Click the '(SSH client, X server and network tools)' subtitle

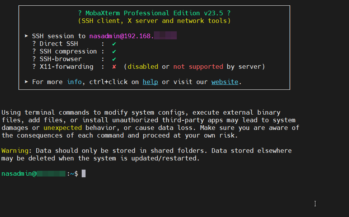point(154,21)
